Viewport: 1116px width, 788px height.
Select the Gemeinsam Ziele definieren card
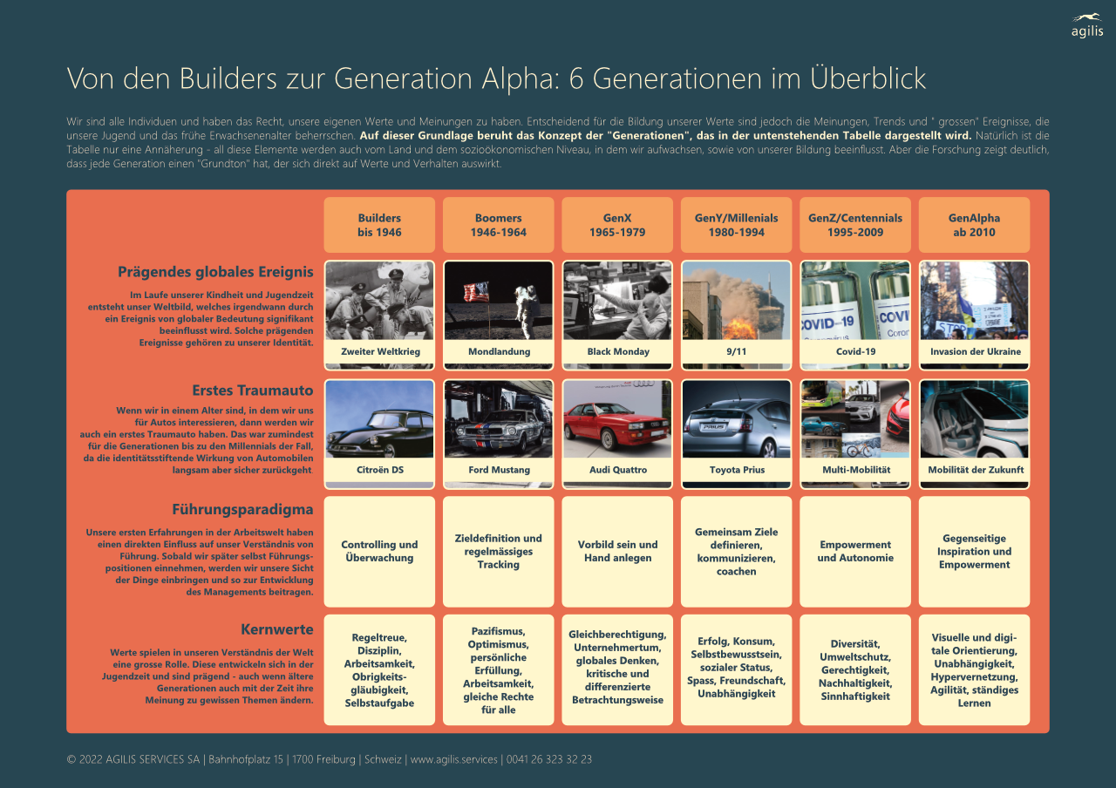coord(737,552)
